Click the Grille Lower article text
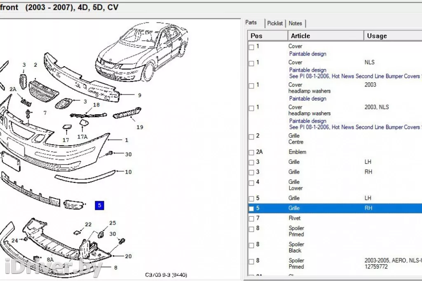The image size is (422, 281). (295, 185)
